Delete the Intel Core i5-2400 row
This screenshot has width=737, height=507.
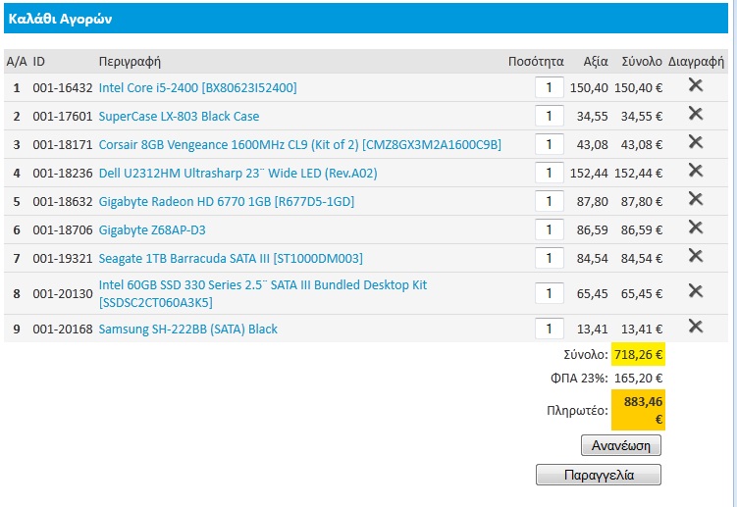[695, 85]
